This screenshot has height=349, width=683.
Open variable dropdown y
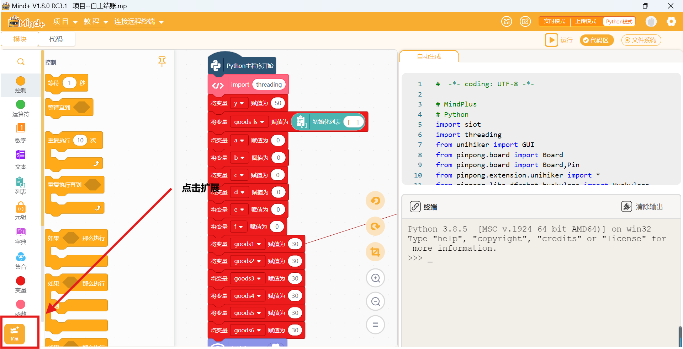pyautogui.click(x=239, y=103)
